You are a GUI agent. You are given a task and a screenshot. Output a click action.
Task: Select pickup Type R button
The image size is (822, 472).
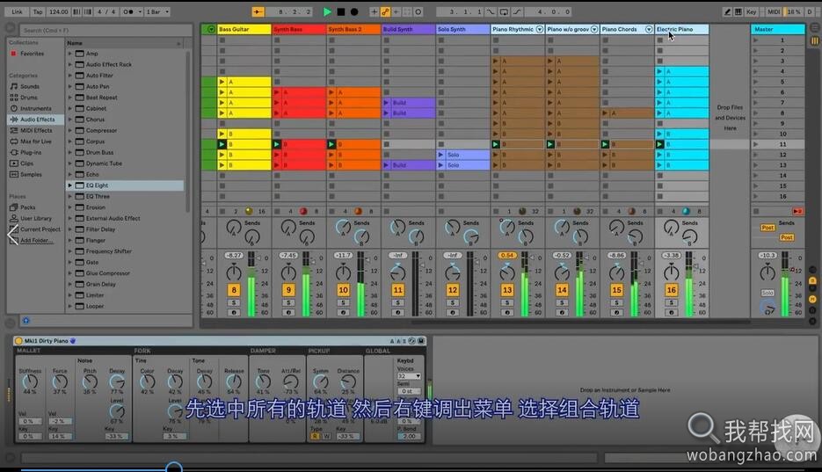point(315,436)
